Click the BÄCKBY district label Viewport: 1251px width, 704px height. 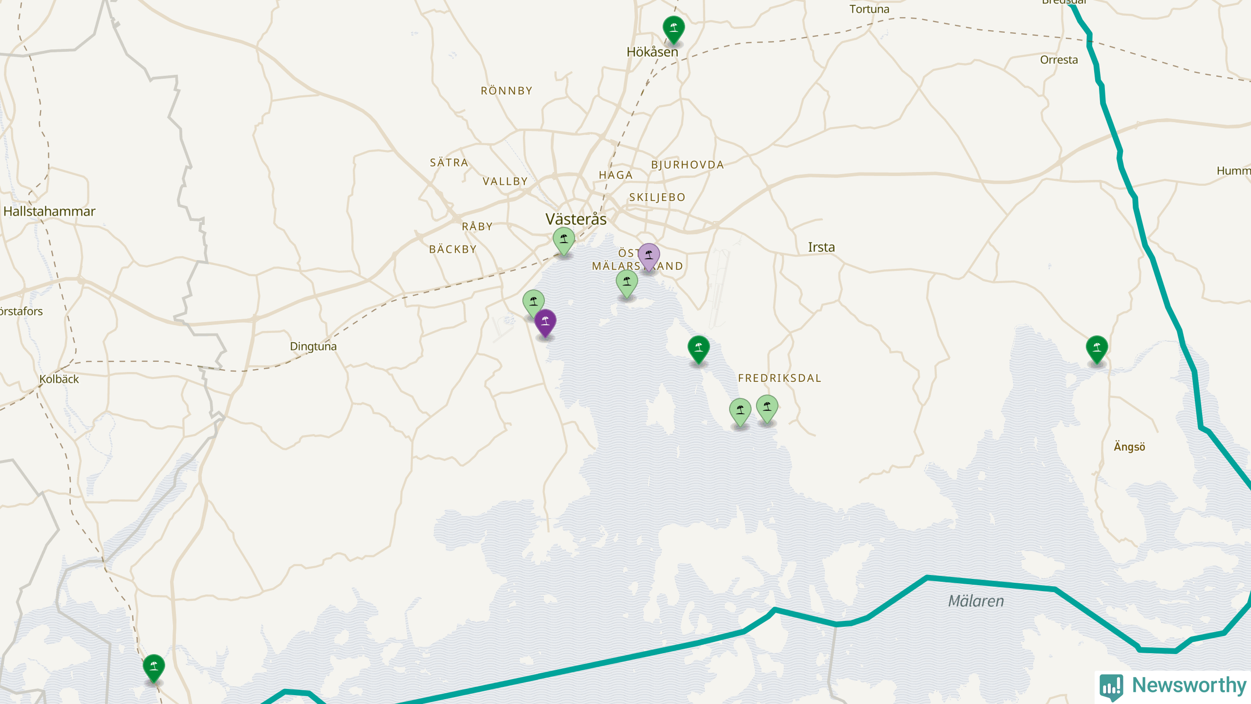tap(453, 249)
